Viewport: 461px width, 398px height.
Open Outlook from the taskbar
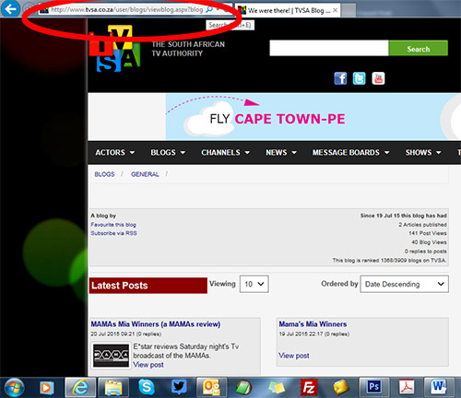click(211, 388)
